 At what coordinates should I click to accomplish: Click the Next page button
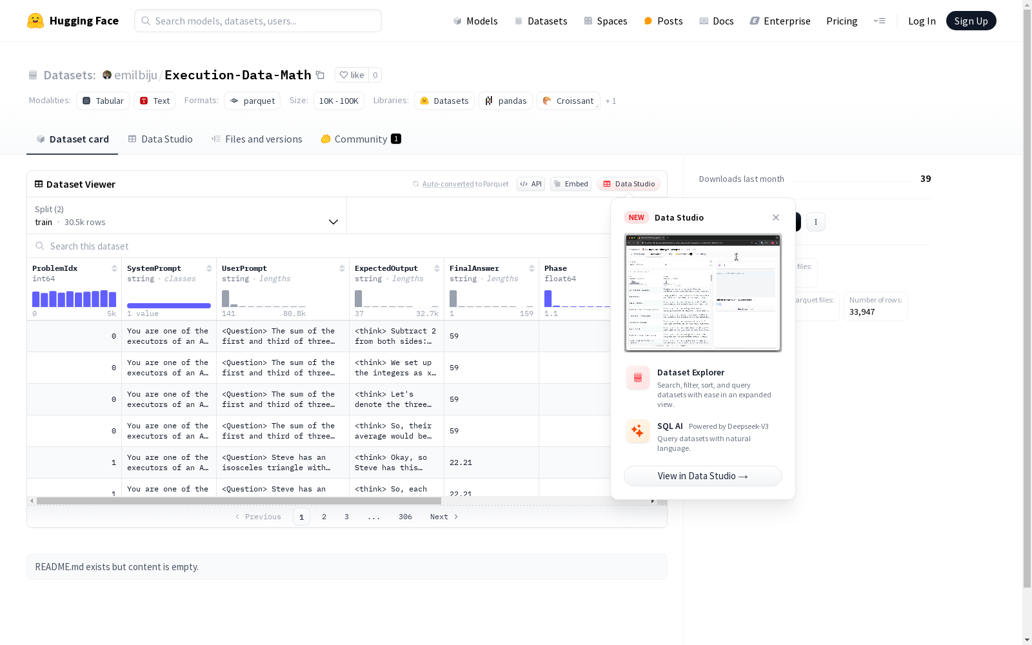444,517
